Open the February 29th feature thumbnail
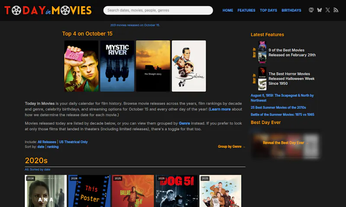The image size is (346, 207). point(262,52)
